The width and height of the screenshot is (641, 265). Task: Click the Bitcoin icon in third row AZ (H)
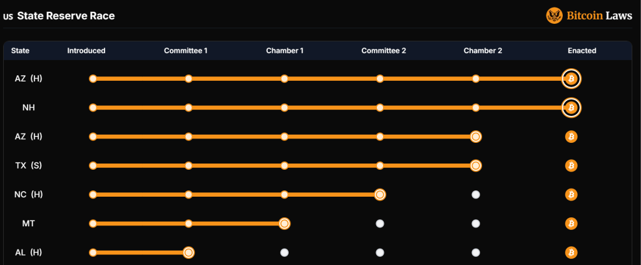pyautogui.click(x=571, y=137)
